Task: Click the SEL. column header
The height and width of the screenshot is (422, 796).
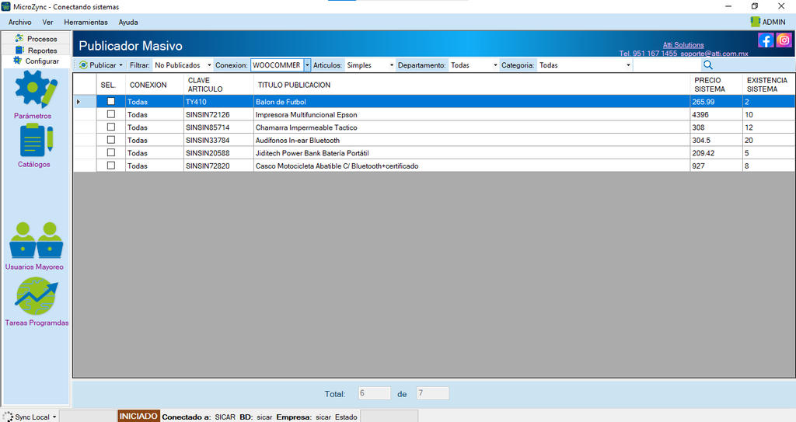Action: coord(110,84)
